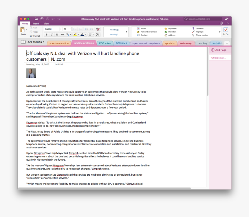Select Heading 1 style
249x217 pixels.
coord(114,30)
